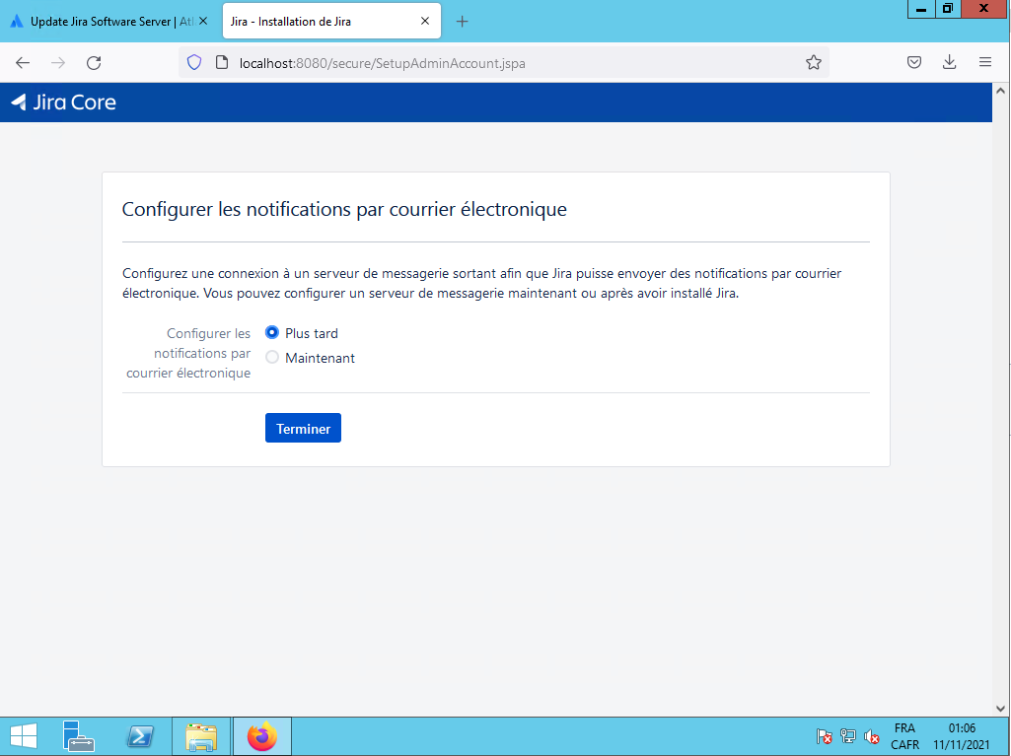Open the Pocket save icon
The height and width of the screenshot is (756, 1011).
(x=914, y=63)
